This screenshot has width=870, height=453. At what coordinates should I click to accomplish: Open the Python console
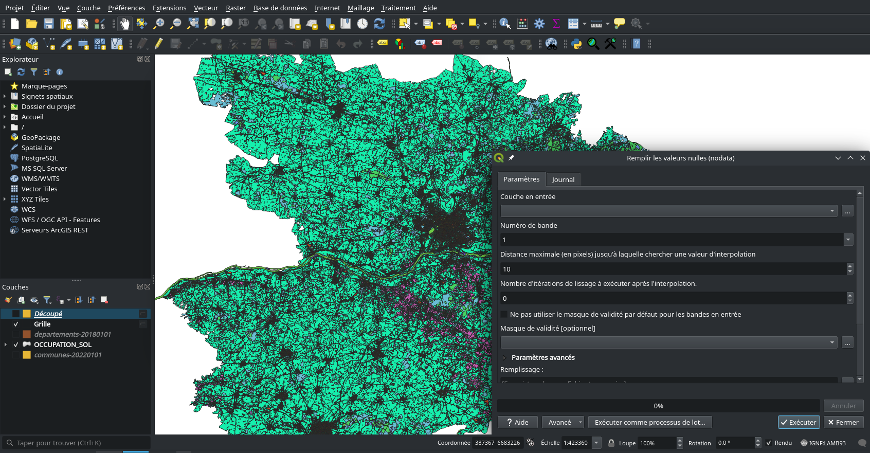576,44
